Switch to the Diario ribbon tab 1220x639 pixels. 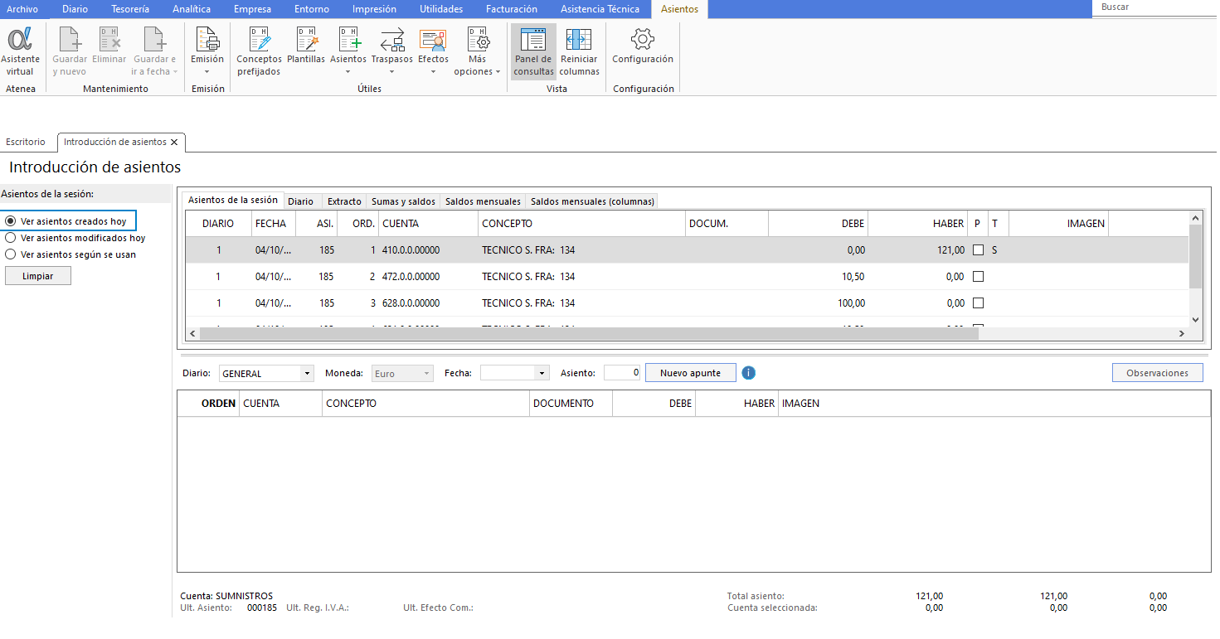[x=75, y=9]
